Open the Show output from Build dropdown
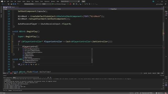168x94 pixels. click(x=26, y=78)
